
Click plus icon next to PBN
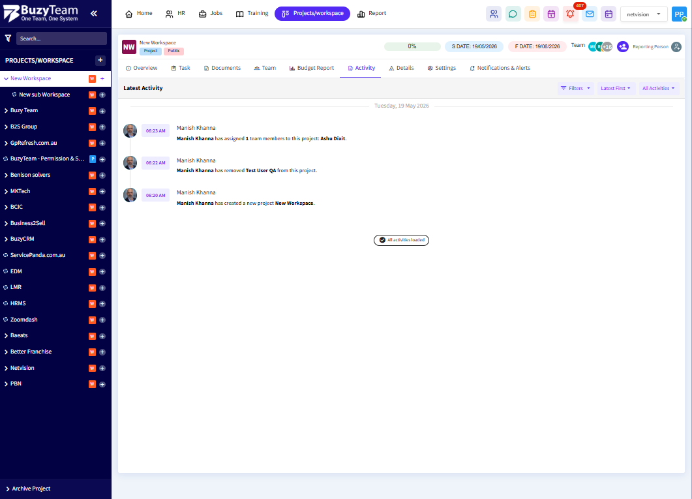point(102,384)
